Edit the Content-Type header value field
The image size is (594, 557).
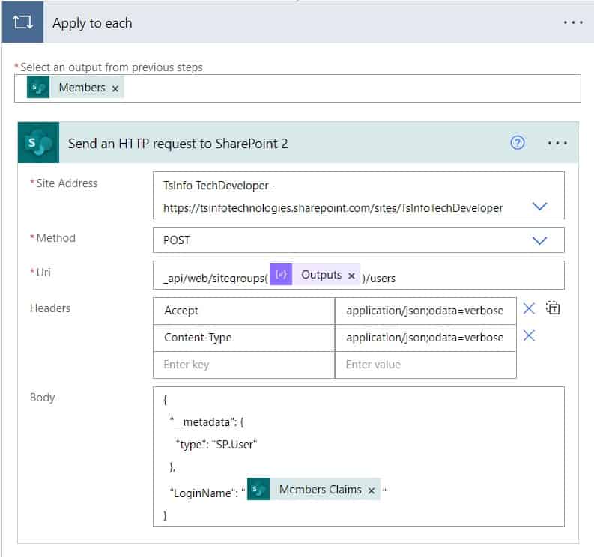(x=425, y=338)
